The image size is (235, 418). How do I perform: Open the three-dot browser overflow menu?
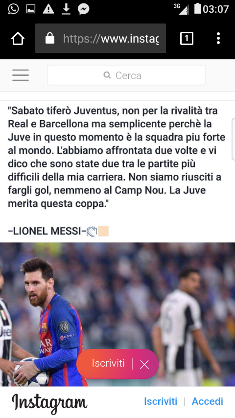pyautogui.click(x=218, y=38)
